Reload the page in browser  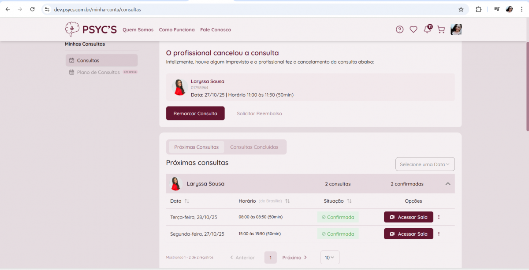pos(32,9)
